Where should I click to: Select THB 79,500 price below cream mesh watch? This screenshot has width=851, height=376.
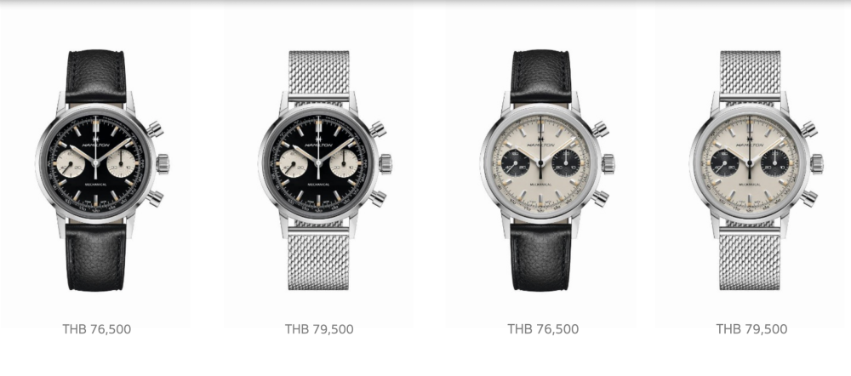click(x=751, y=329)
